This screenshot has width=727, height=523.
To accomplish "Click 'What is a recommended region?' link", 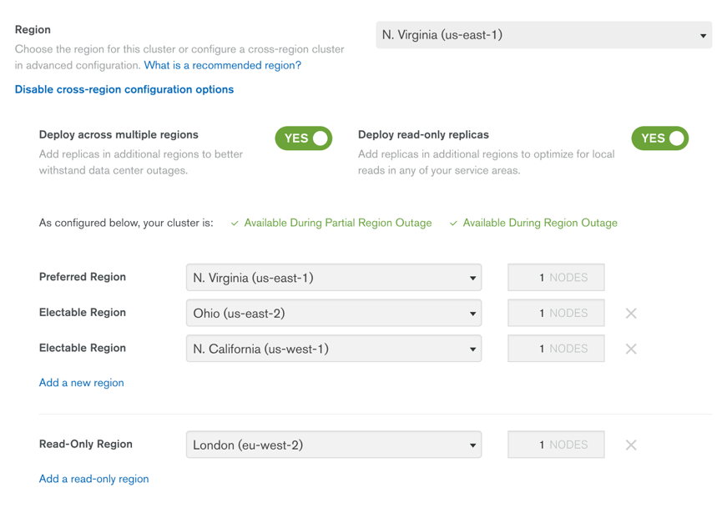I will [223, 65].
